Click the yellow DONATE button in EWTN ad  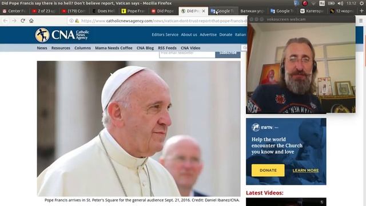point(268,171)
